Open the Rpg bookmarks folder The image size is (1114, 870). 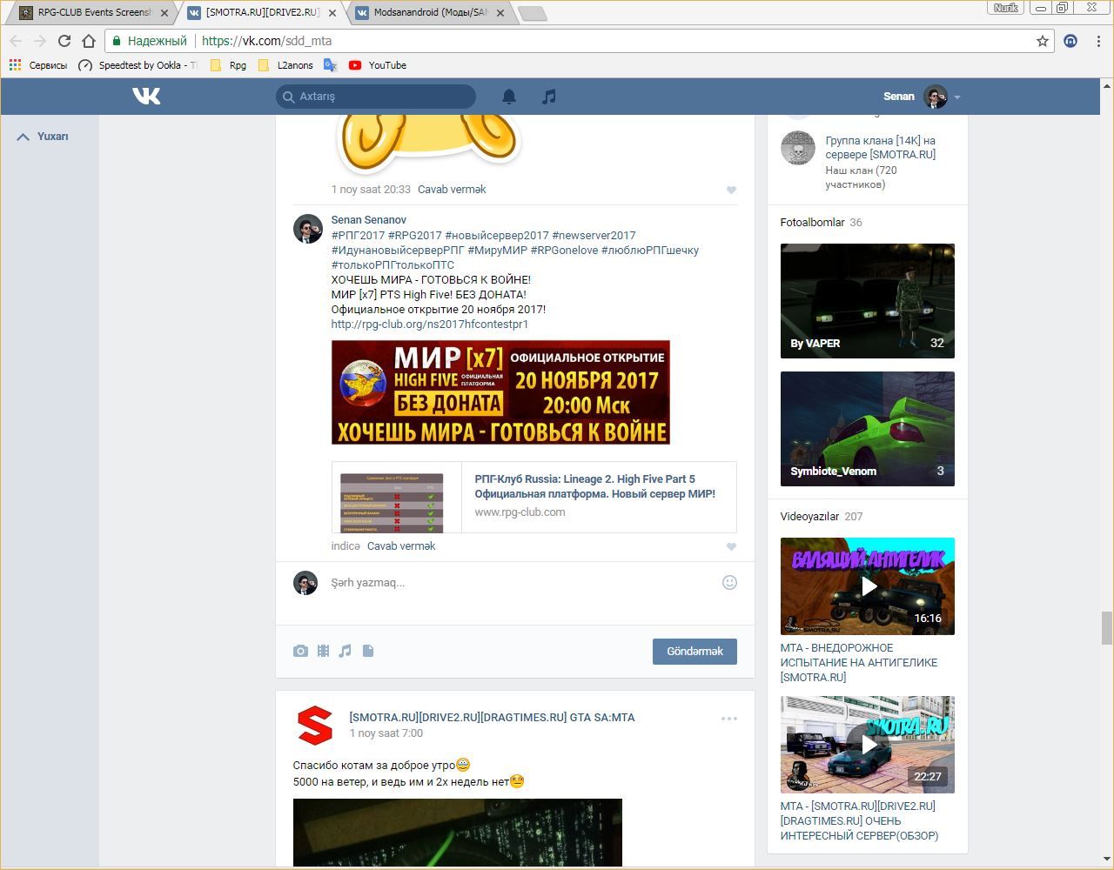tap(228, 65)
